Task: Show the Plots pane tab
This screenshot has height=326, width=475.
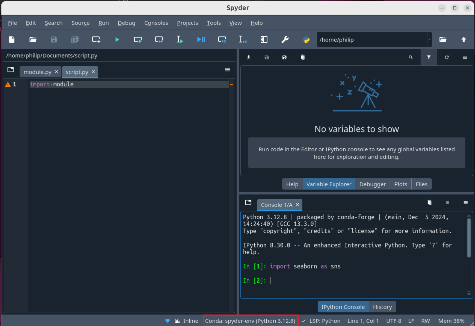Action: pyautogui.click(x=401, y=184)
